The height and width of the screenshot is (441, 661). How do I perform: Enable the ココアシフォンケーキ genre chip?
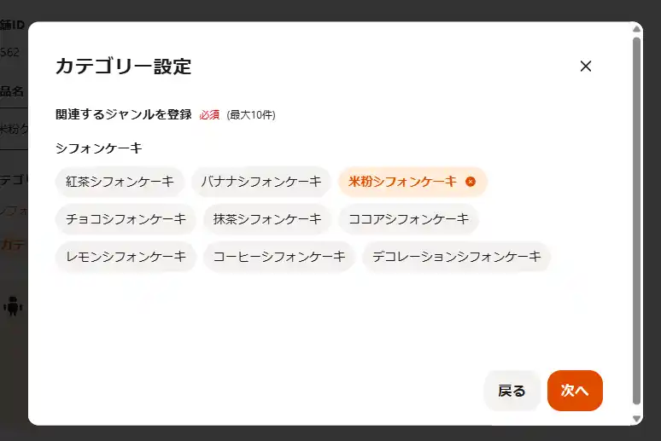408,219
